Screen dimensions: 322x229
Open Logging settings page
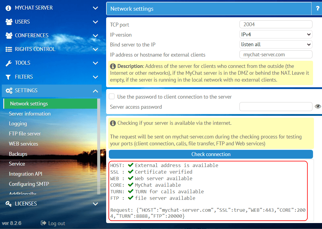pos(18,124)
